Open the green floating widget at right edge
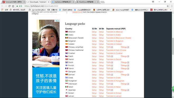 [x=173, y=89]
